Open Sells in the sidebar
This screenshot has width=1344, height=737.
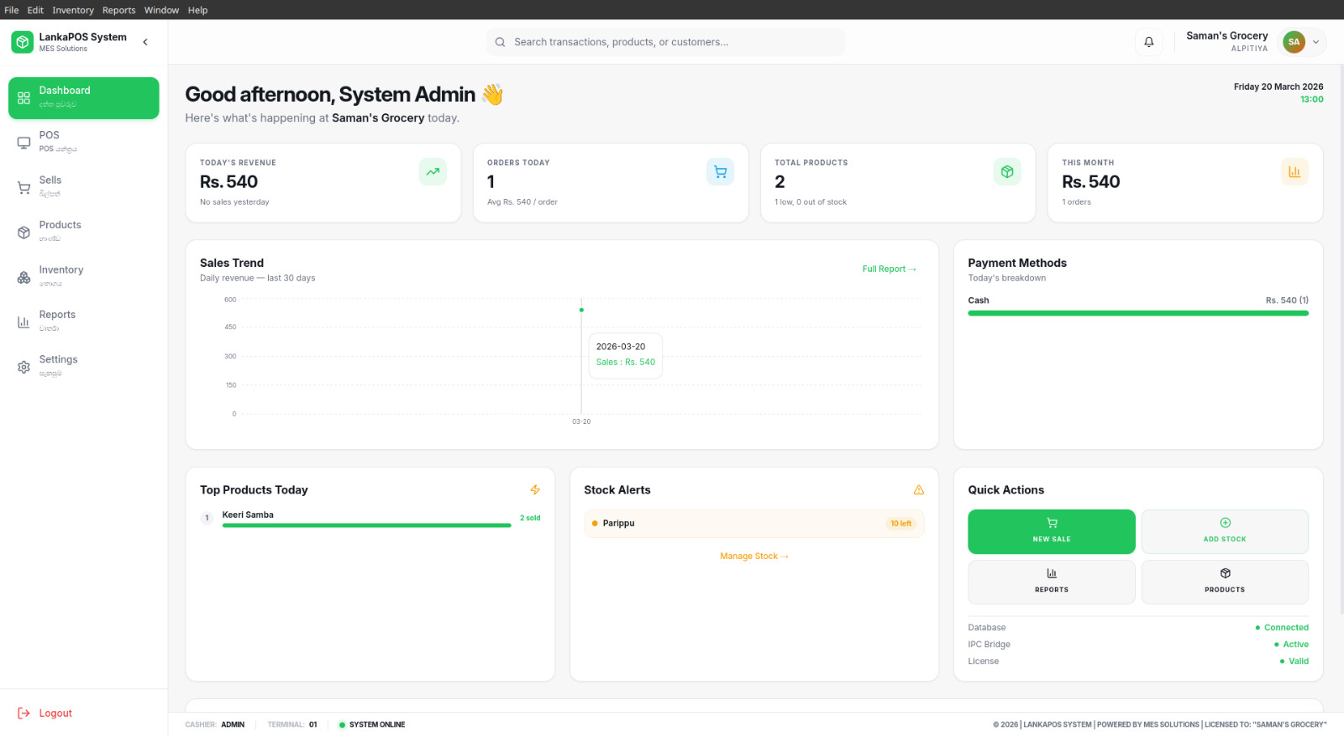pos(84,186)
